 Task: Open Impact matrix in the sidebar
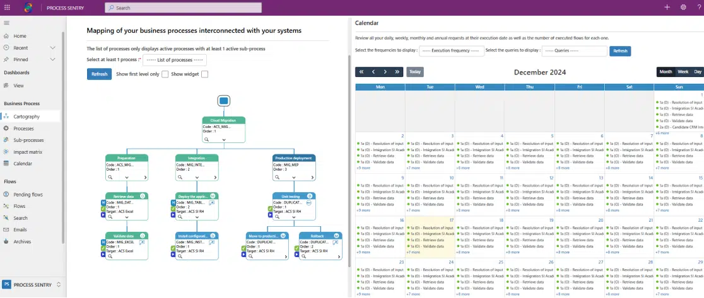[28, 152]
